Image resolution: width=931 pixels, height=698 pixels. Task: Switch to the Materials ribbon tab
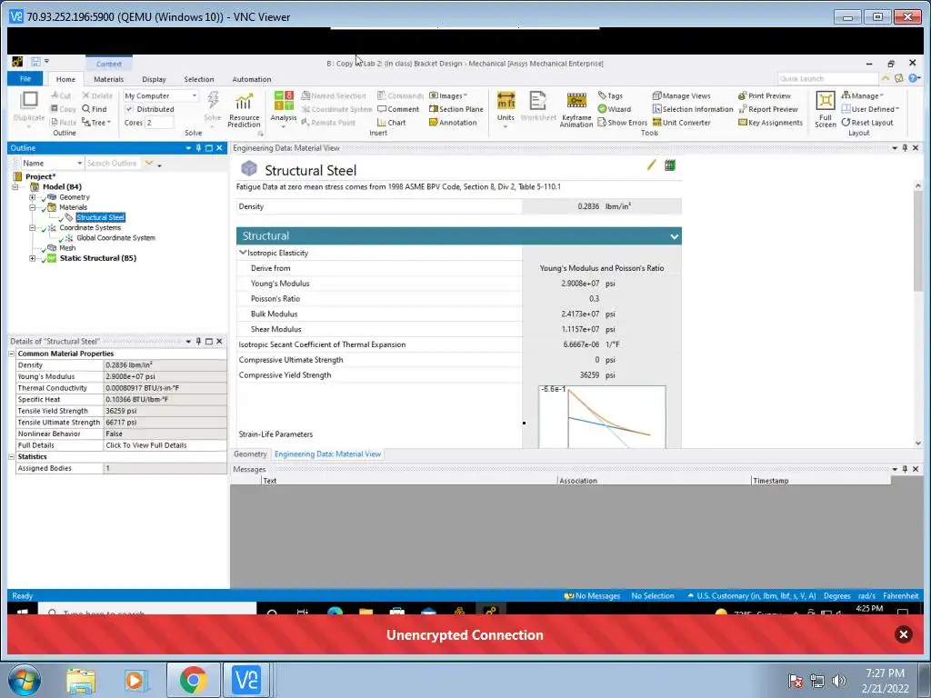pos(109,80)
